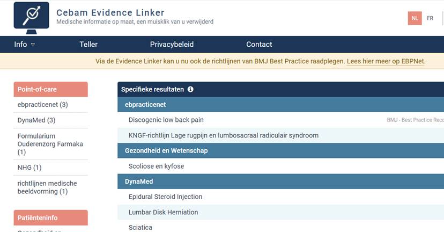The width and height of the screenshot is (444, 232).
Task: Click the 'Lees hier meer op EBPNet' link
Action: tap(386, 61)
